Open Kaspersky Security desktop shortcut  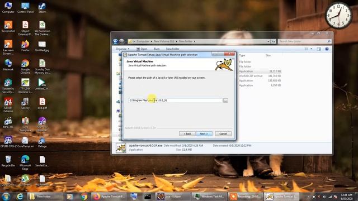point(8,85)
